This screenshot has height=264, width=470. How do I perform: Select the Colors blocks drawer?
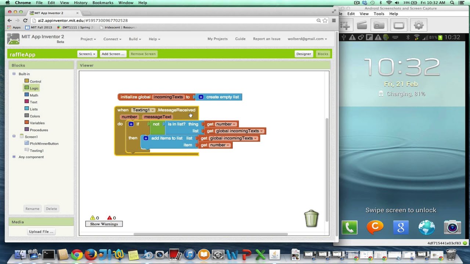click(x=32, y=116)
